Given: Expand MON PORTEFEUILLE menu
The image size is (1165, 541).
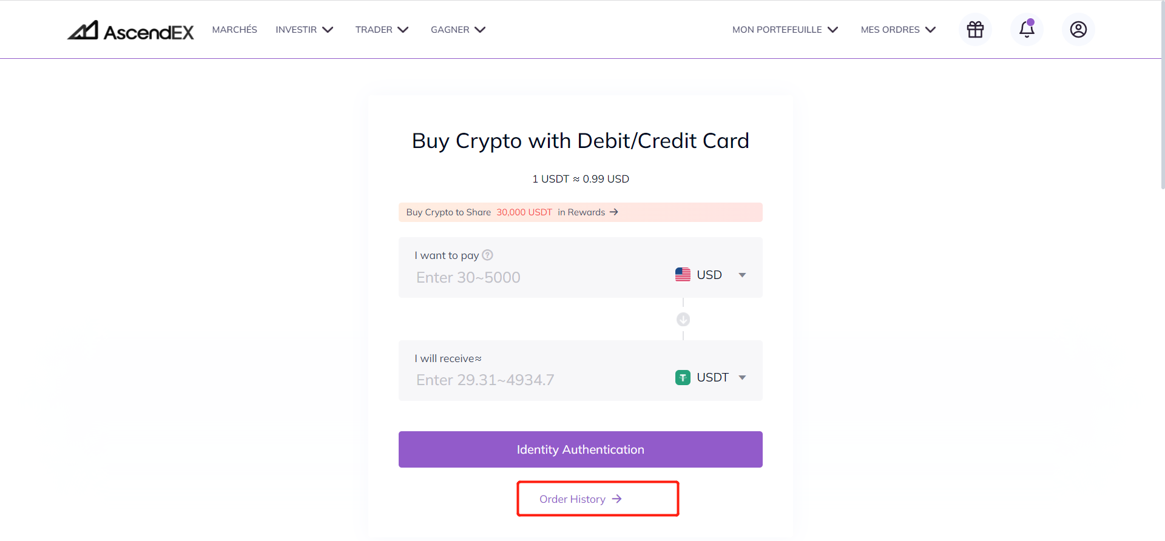Looking at the screenshot, I should (785, 30).
